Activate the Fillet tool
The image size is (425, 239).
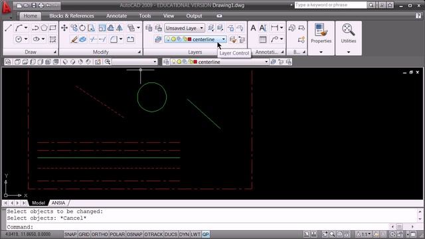point(114,39)
